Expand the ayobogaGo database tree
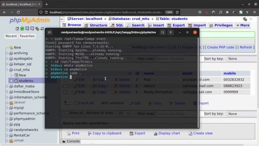This screenshot has width=259, height=146. [x=6, y=58]
